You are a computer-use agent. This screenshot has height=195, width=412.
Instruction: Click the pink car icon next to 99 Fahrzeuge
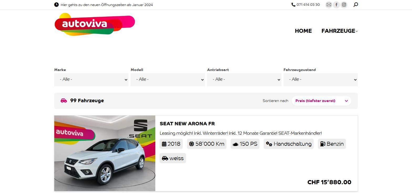(x=64, y=101)
